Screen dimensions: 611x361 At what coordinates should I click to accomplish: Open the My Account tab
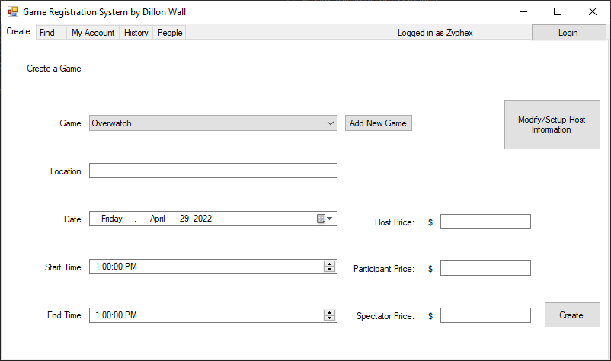(93, 33)
